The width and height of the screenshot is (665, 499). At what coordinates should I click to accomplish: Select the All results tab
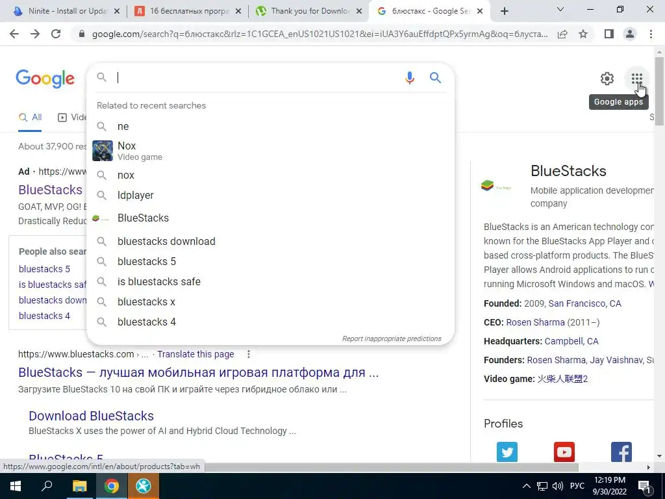point(30,118)
